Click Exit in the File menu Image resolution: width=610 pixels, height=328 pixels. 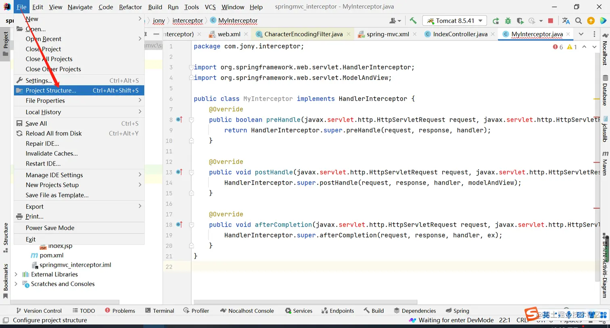tap(79, 239)
